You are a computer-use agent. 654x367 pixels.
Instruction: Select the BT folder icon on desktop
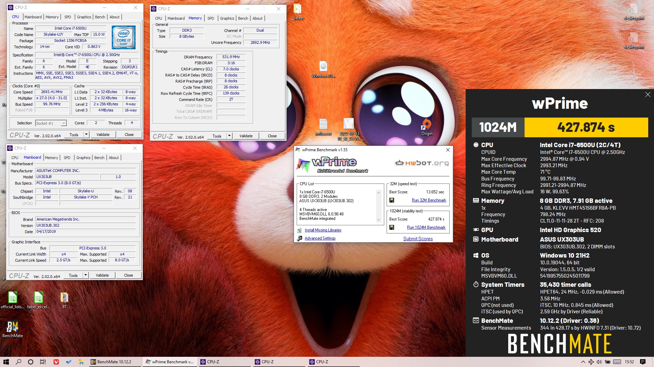click(64, 300)
